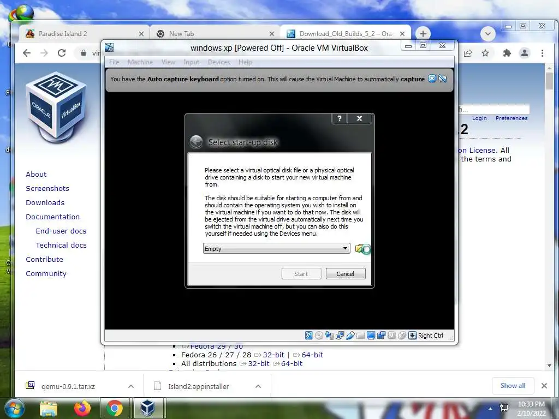Image resolution: width=559 pixels, height=419 pixels.
Task: Click the network adapter status icon
Action: (x=340, y=336)
